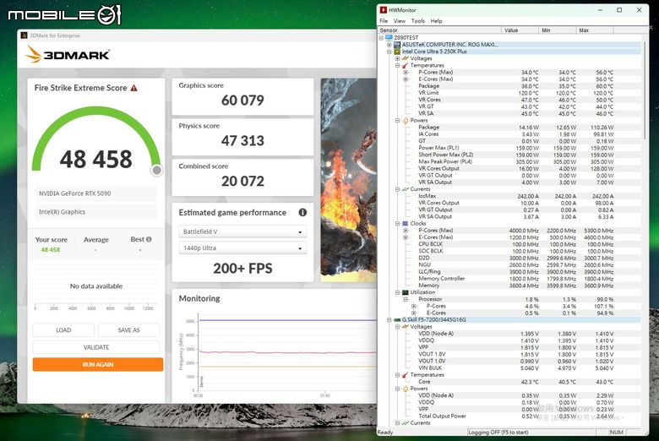The height and width of the screenshot is (441, 659).
Task: Open the Help menu in HWMonitor
Action: point(436,20)
